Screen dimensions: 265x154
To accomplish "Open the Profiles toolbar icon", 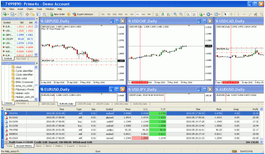I will [x=13, y=14].
